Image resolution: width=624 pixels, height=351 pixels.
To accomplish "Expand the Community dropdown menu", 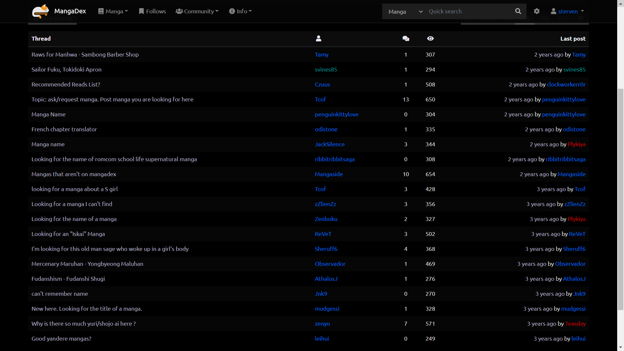I will click(x=197, y=11).
